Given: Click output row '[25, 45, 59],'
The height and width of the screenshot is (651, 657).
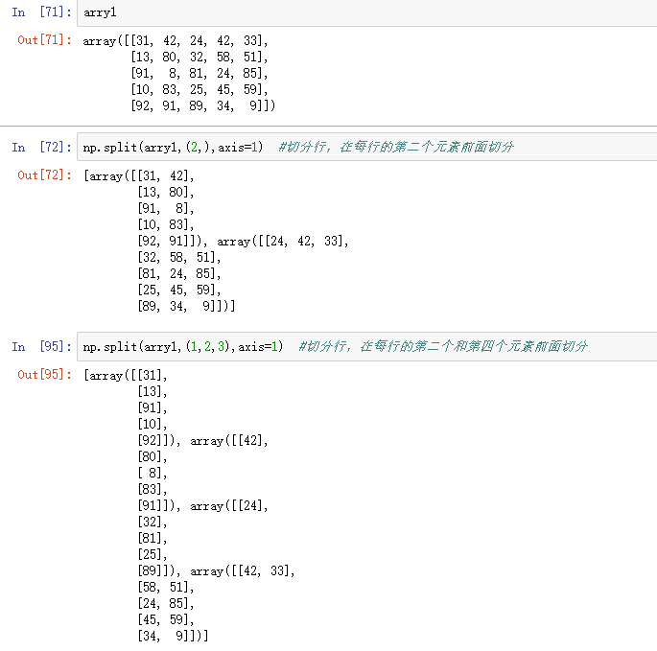Looking at the screenshot, I should click(179, 290).
